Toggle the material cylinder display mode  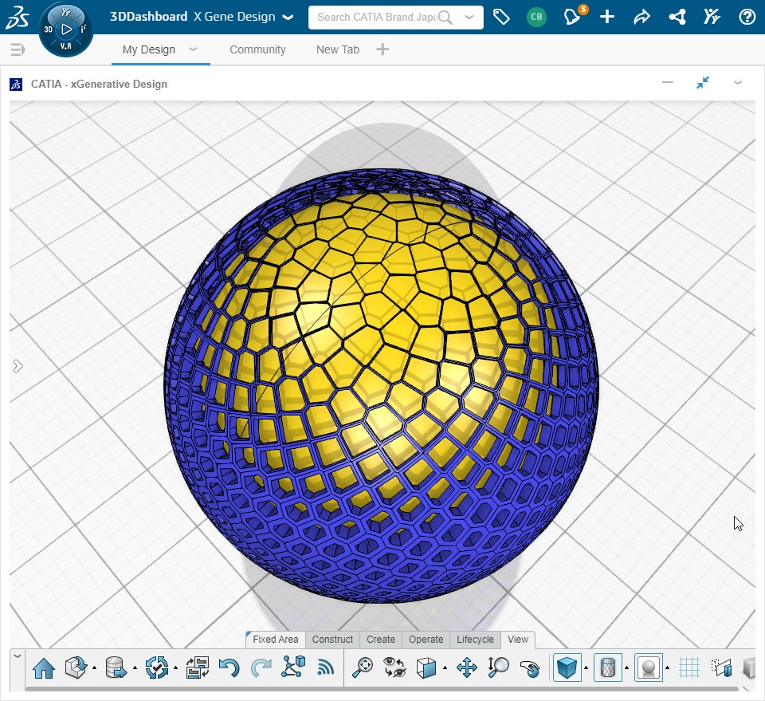pyautogui.click(x=607, y=668)
